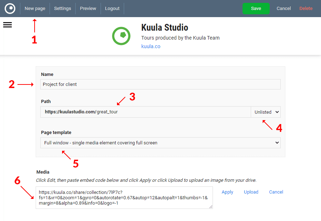Click the Media embed code text area
The height and width of the screenshot is (221, 321).
tap(124, 197)
